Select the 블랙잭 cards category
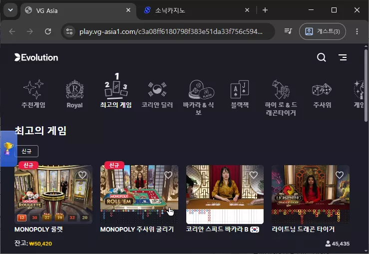369x254 pixels. 240,94
